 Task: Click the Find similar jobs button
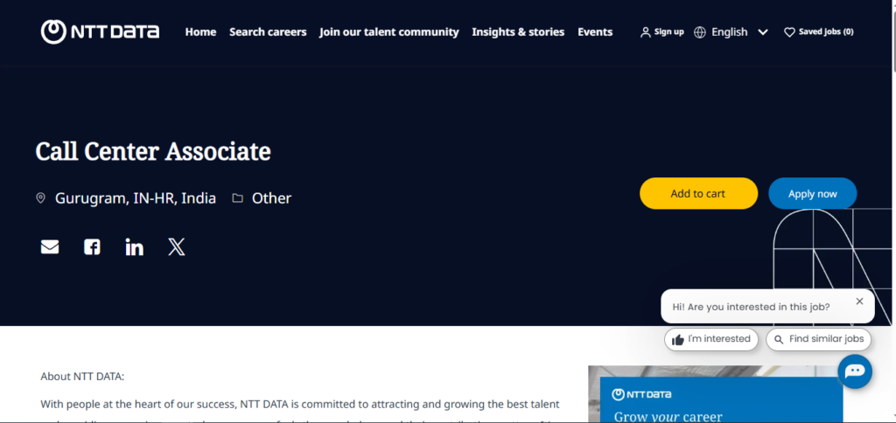point(818,339)
